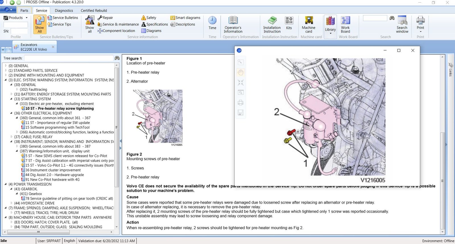Close the Excavators EC220E LR Volvo tab

(53, 47)
